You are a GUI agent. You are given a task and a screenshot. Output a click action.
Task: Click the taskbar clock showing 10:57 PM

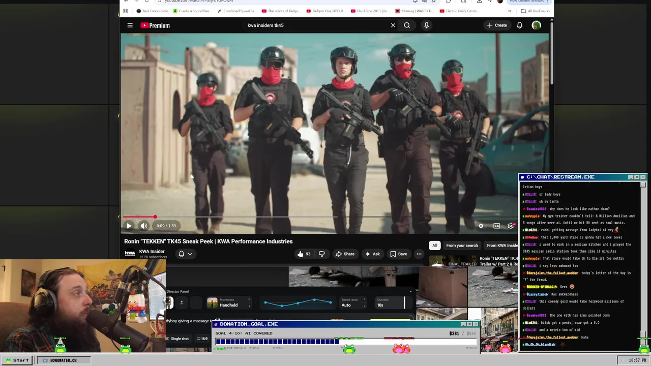(637, 360)
